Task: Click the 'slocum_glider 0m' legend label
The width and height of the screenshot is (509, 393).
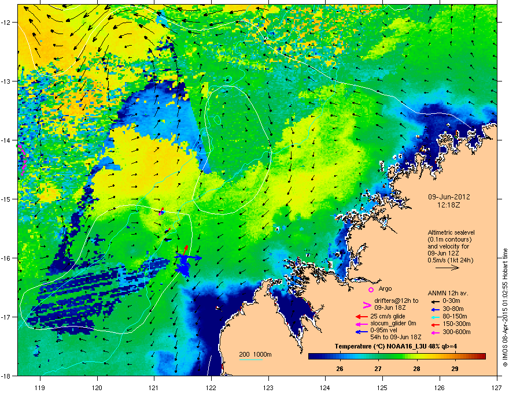Action: [393, 324]
